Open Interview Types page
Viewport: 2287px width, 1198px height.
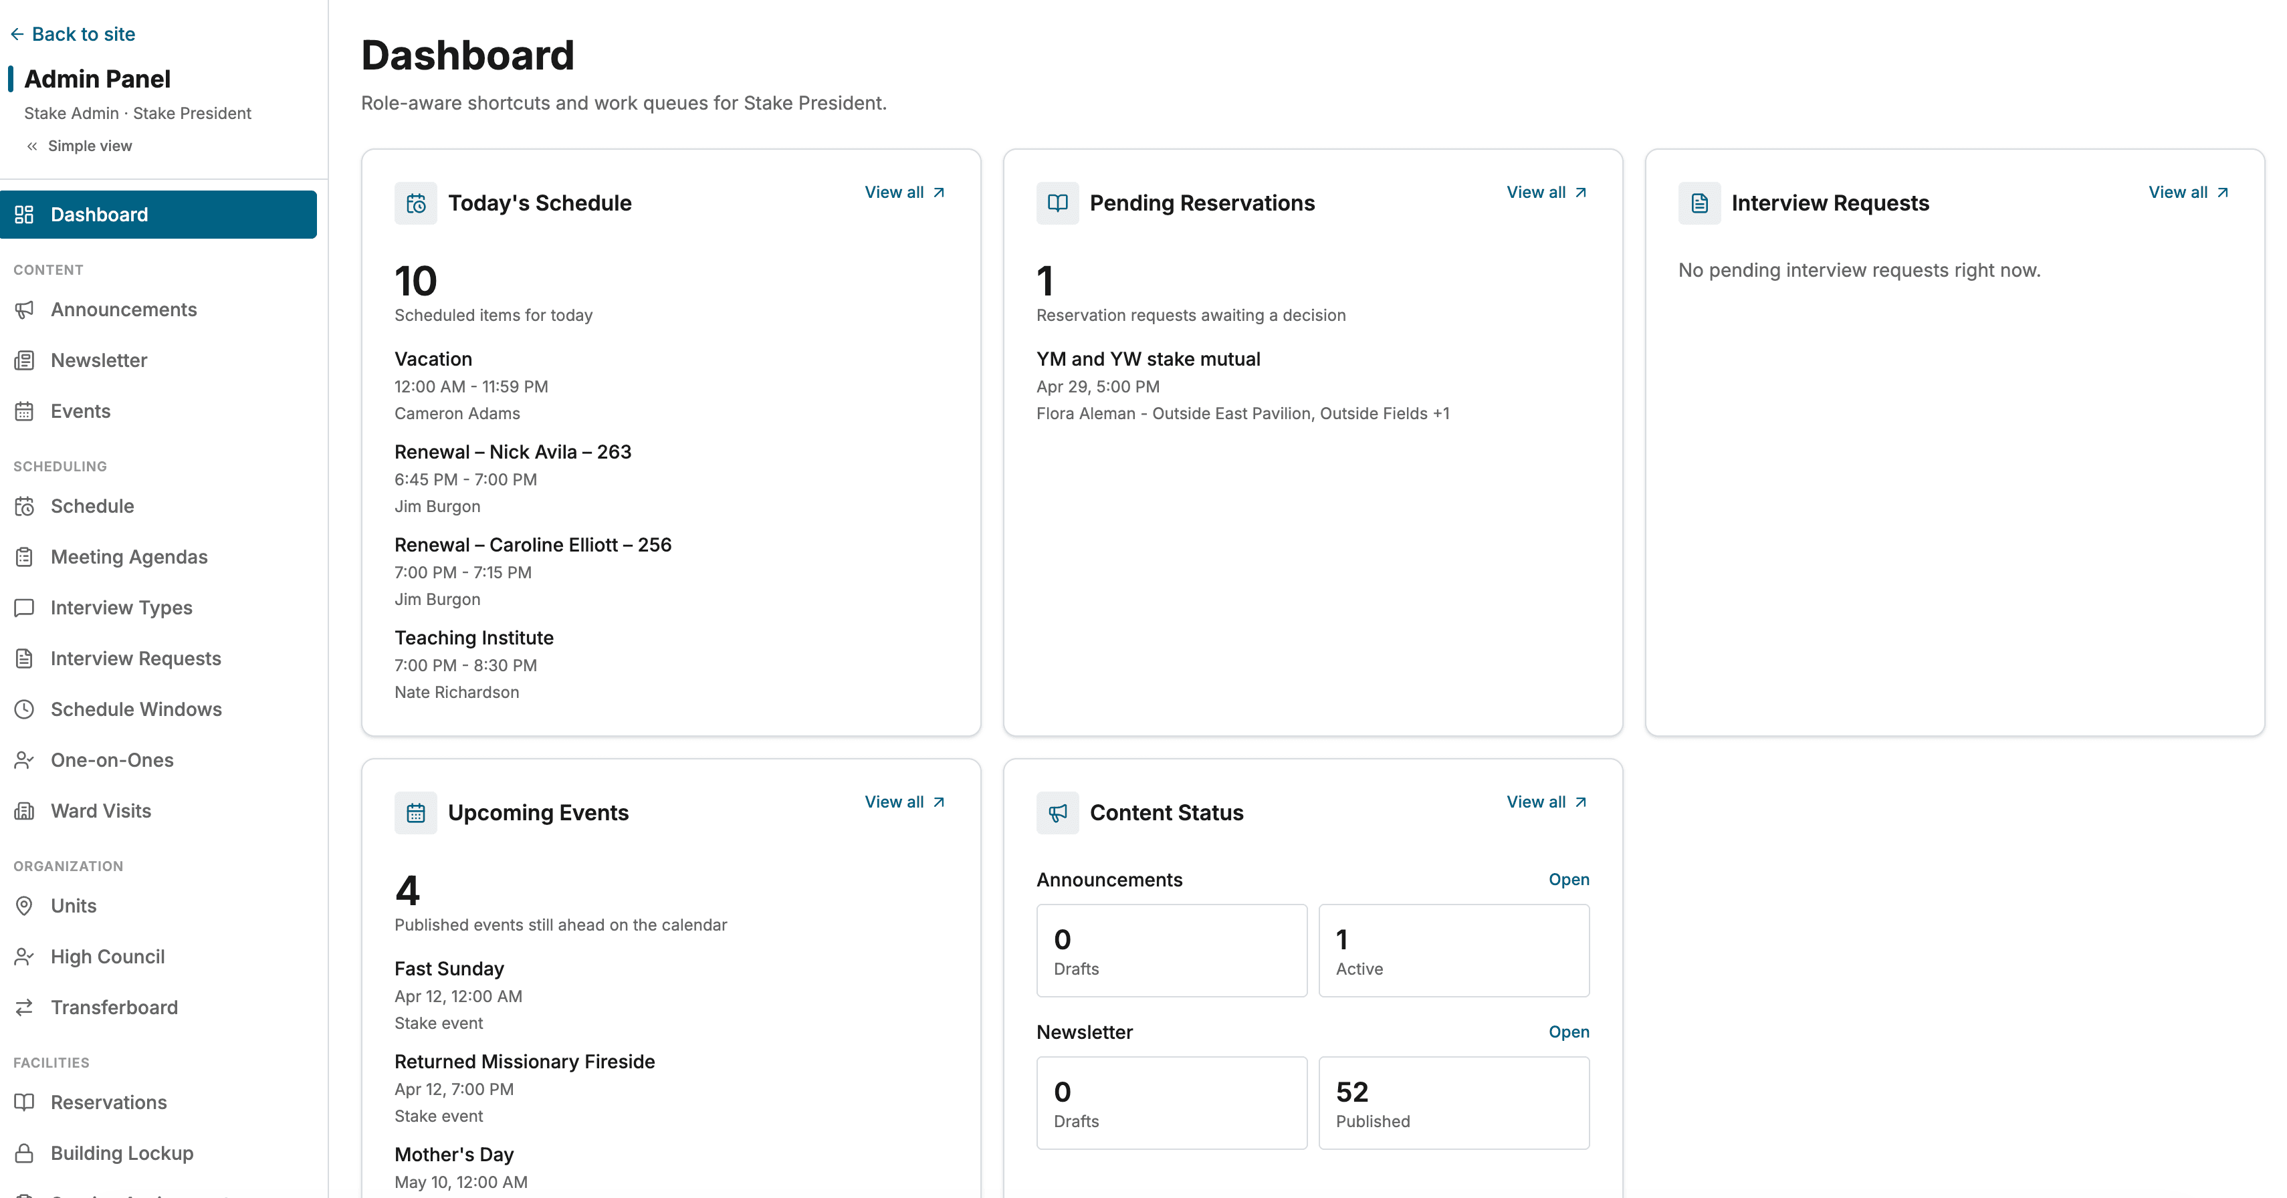(x=158, y=608)
